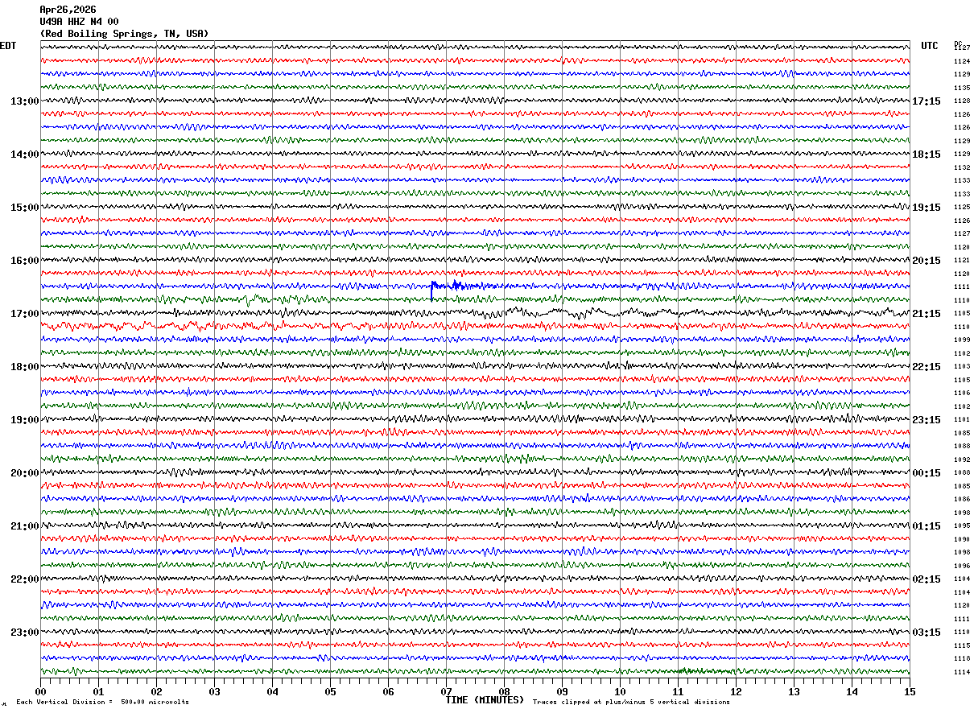Viewport: 974px width, 713px height.
Task: Click the Each Vertical Division 500.00 microvolts note
Action: (x=103, y=702)
